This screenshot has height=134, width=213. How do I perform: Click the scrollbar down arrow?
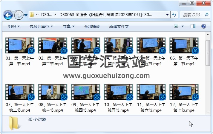[x=208, y=112]
